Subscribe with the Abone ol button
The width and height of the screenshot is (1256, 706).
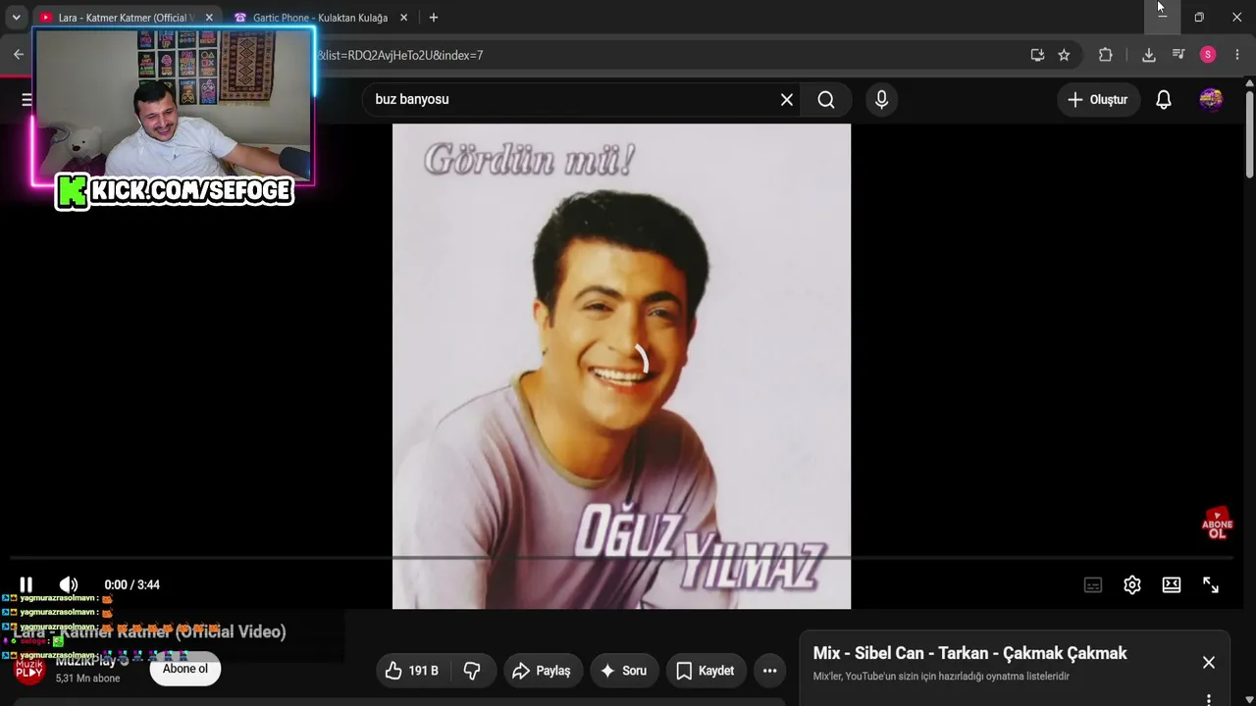[x=185, y=669]
